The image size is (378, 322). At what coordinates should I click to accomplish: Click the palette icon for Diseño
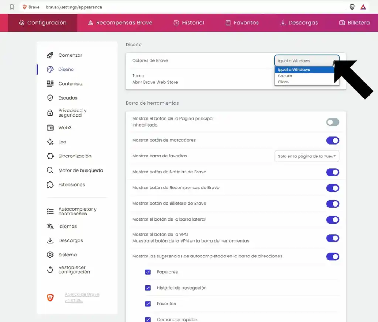(x=50, y=69)
